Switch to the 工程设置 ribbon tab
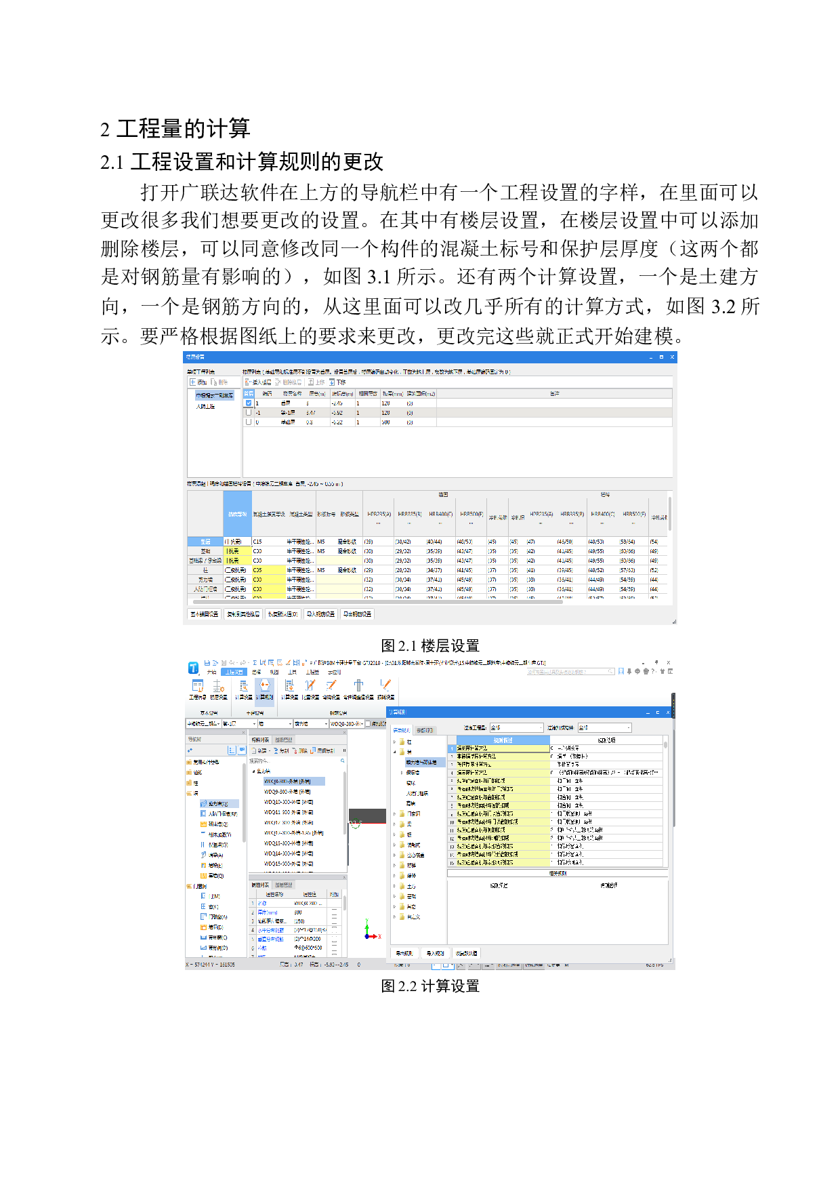The width and height of the screenshot is (840, 1189). pyautogui.click(x=234, y=672)
